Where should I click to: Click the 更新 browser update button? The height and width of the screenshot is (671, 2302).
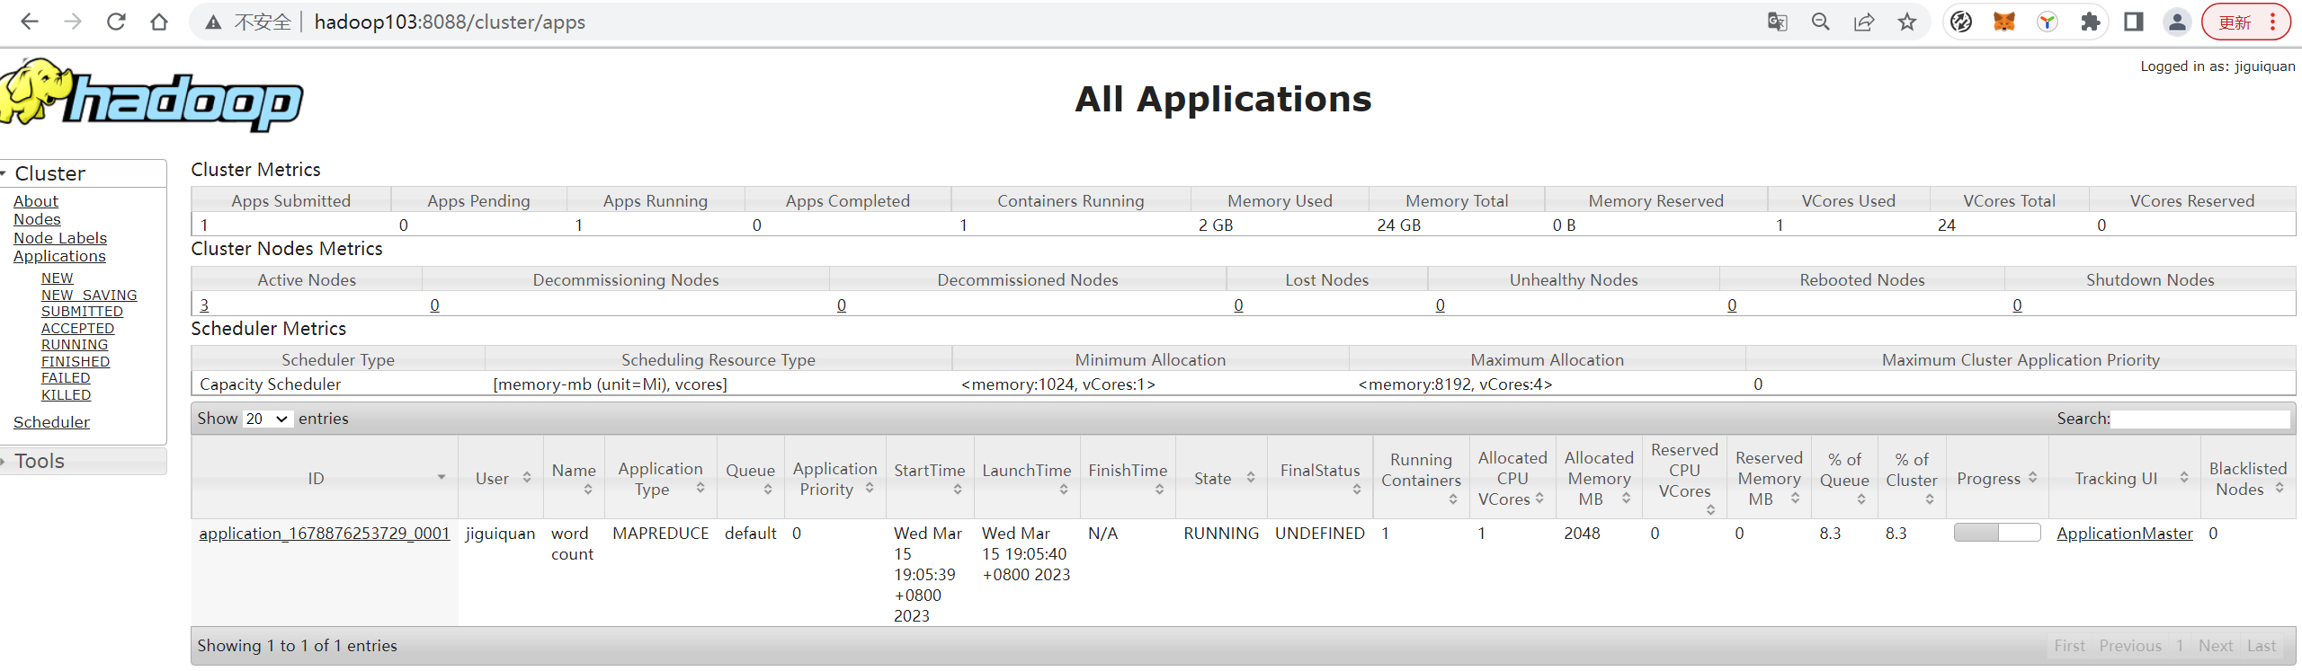point(2235,22)
